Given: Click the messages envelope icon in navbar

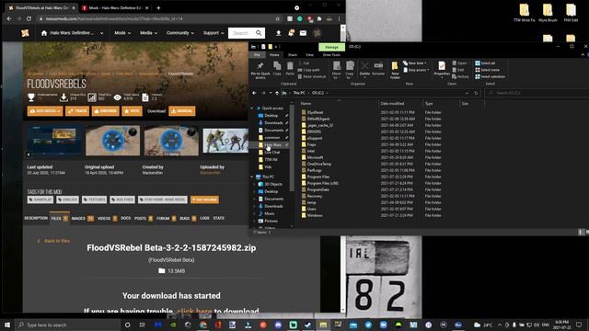Looking at the screenshot, I should pyautogui.click(x=303, y=33).
